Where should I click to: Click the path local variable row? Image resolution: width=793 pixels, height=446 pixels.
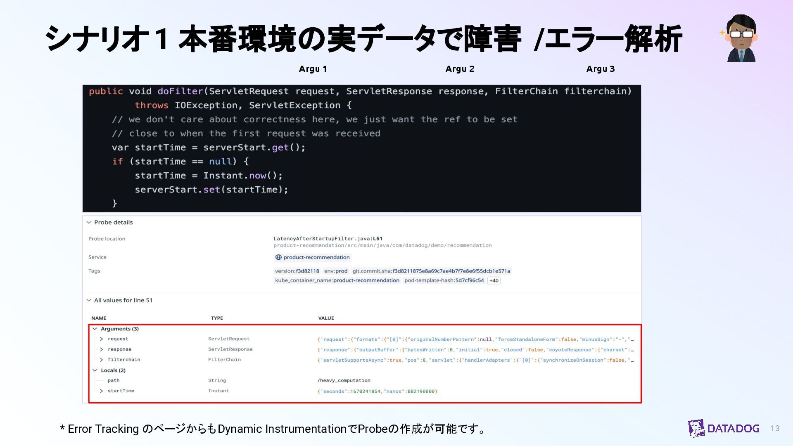(114, 380)
